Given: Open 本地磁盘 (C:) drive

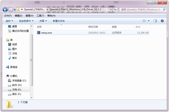Looking at the screenshot, I should click(x=19, y=81).
